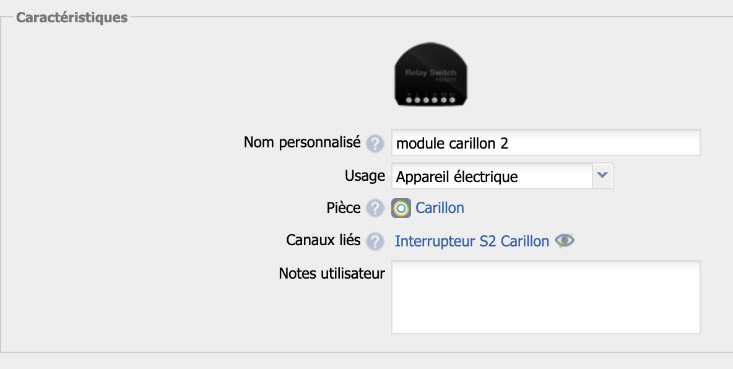Click the Pièce field label
Viewport: 733px width, 369px height.
pyautogui.click(x=344, y=208)
